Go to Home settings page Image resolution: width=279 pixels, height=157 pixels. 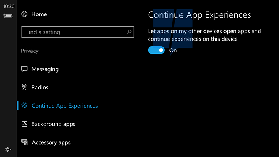[x=39, y=14]
